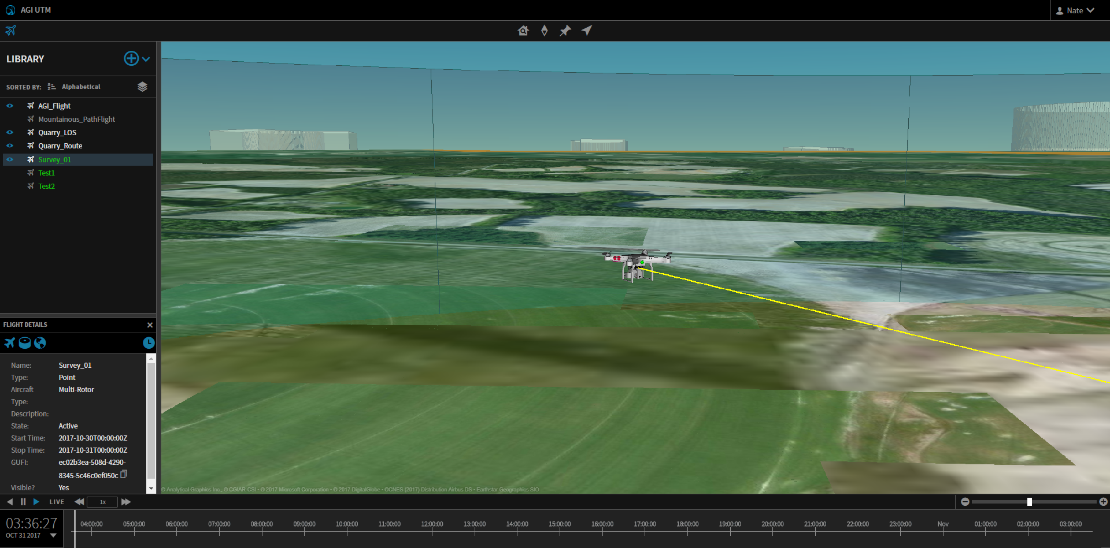Pause the animation
The image size is (1110, 548).
coord(23,502)
